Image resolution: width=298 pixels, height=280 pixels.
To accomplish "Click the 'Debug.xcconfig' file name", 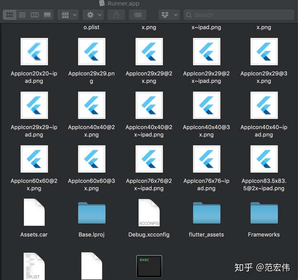I will (149, 235).
